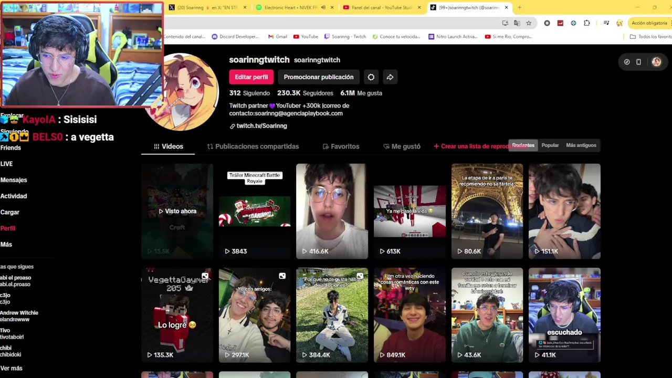672x378 pixels.
Task: Click the dark circular extension icon
Action: pyautogui.click(x=547, y=23)
